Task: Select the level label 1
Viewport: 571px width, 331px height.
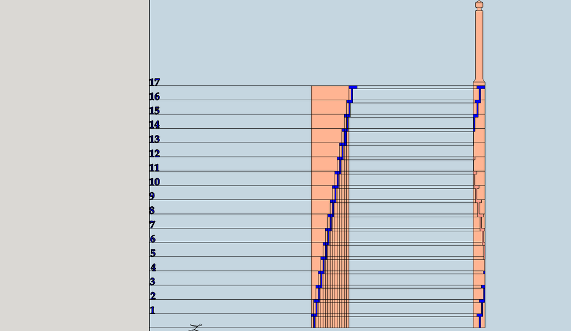Action: (x=152, y=310)
